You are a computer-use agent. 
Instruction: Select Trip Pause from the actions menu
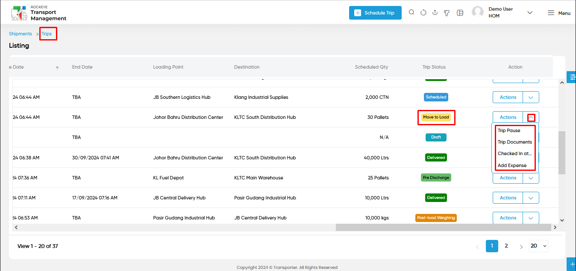click(509, 130)
